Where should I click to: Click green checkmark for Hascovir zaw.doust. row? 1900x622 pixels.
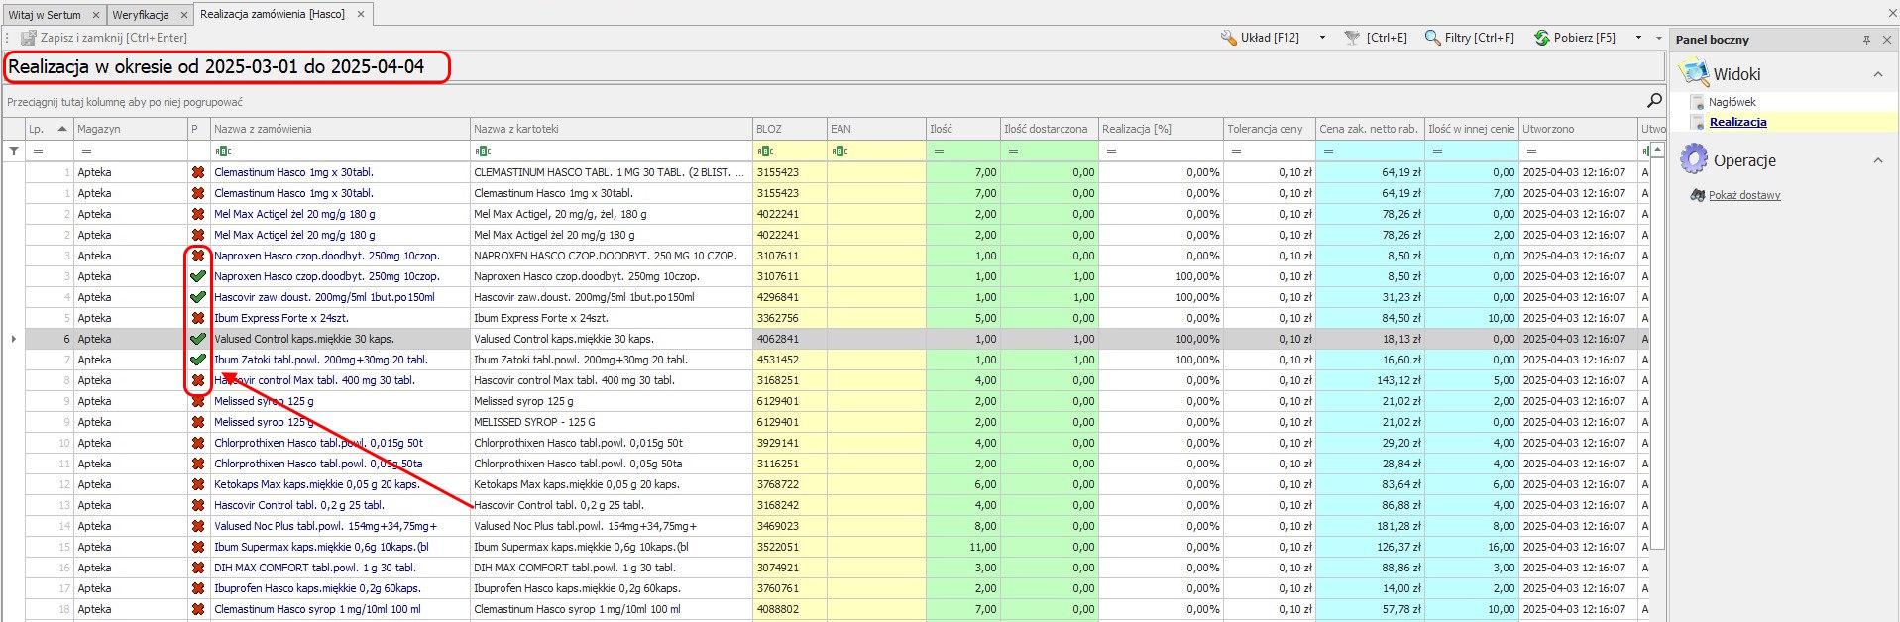[x=198, y=297]
